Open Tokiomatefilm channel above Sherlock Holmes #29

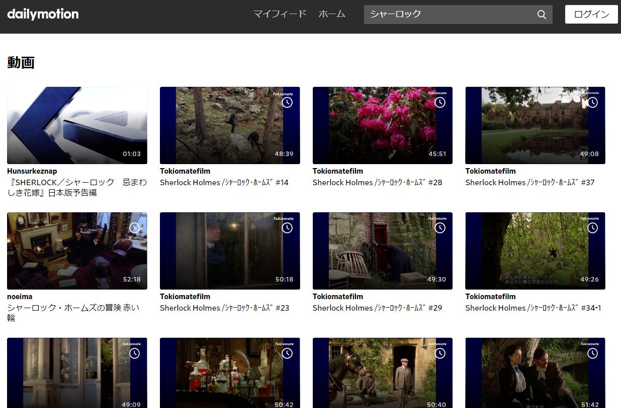click(338, 297)
